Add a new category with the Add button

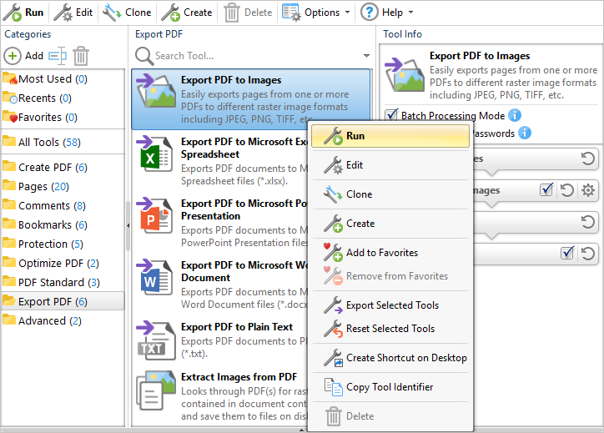24,56
